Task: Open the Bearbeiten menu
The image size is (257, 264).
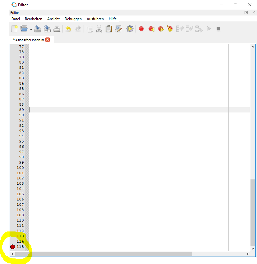Action: tap(34, 19)
